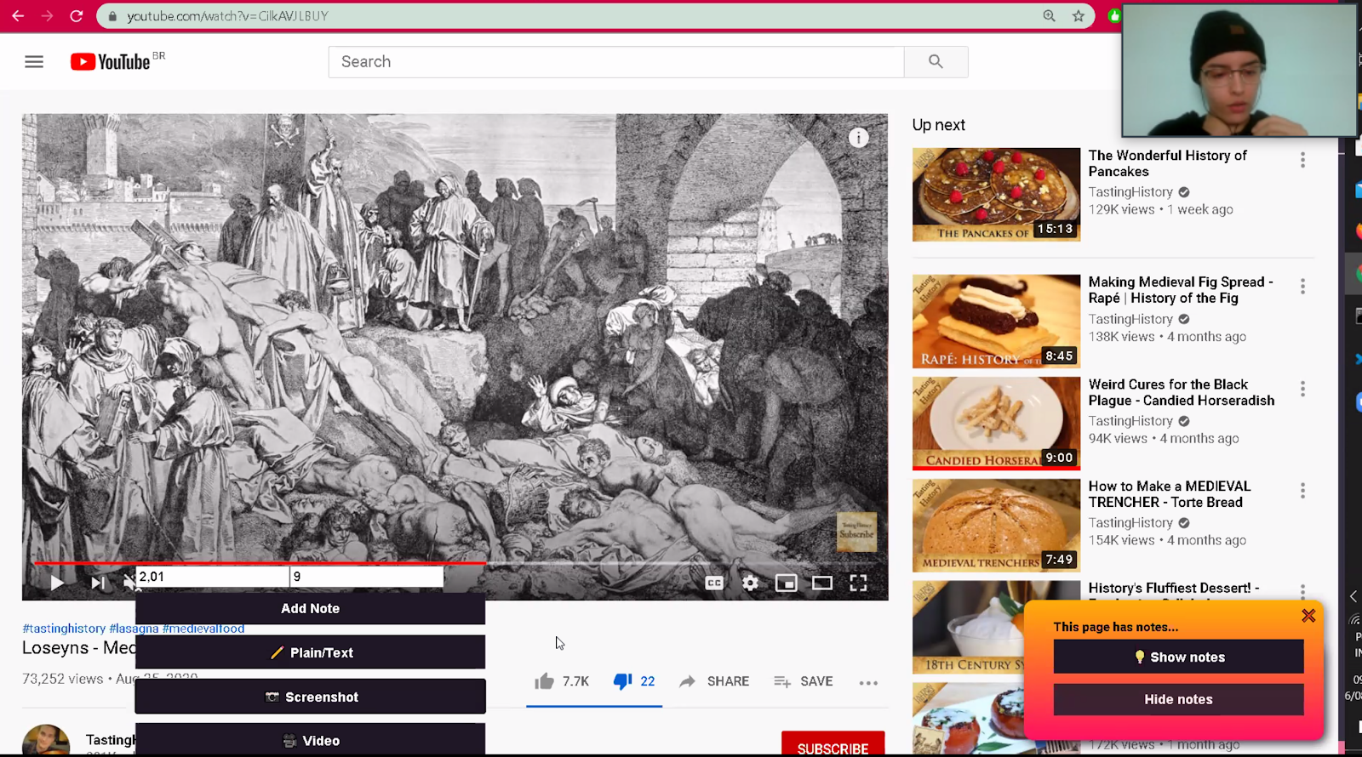
Task: Open options menu for Fig Spread video
Action: (1302, 287)
